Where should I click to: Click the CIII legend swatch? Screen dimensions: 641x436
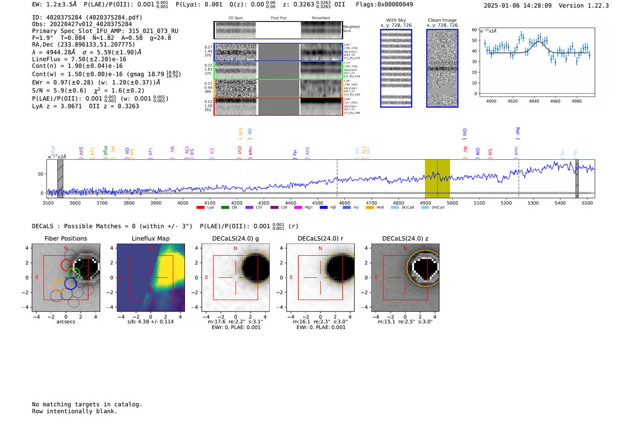click(274, 207)
